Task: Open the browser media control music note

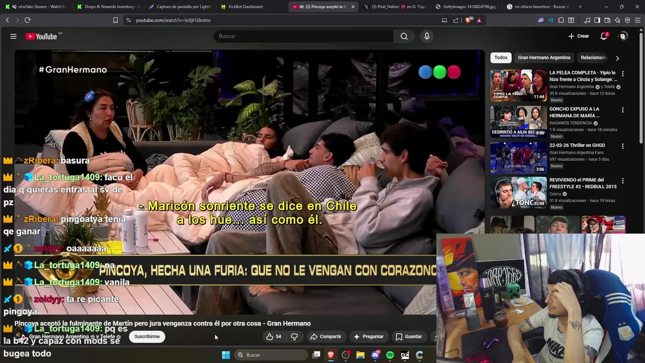Action: click(x=587, y=20)
